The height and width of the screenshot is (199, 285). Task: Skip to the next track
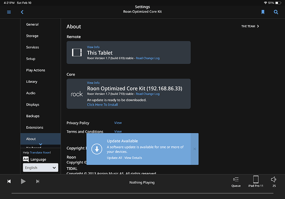[38, 181]
